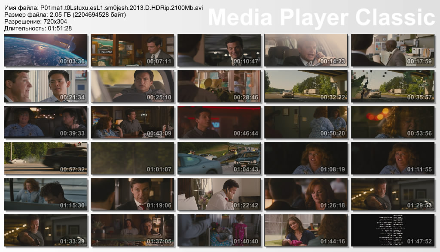Viewport: 440px width, 252px height.
Task: Open the traffic jam thumbnail at 01:04:43
Action: click(x=219, y=158)
